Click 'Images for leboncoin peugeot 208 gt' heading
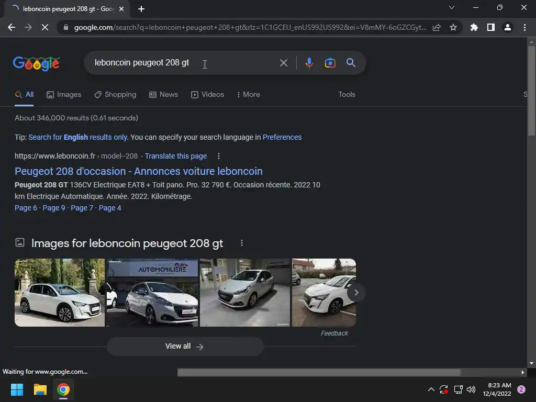536x402 pixels. pyautogui.click(x=127, y=243)
